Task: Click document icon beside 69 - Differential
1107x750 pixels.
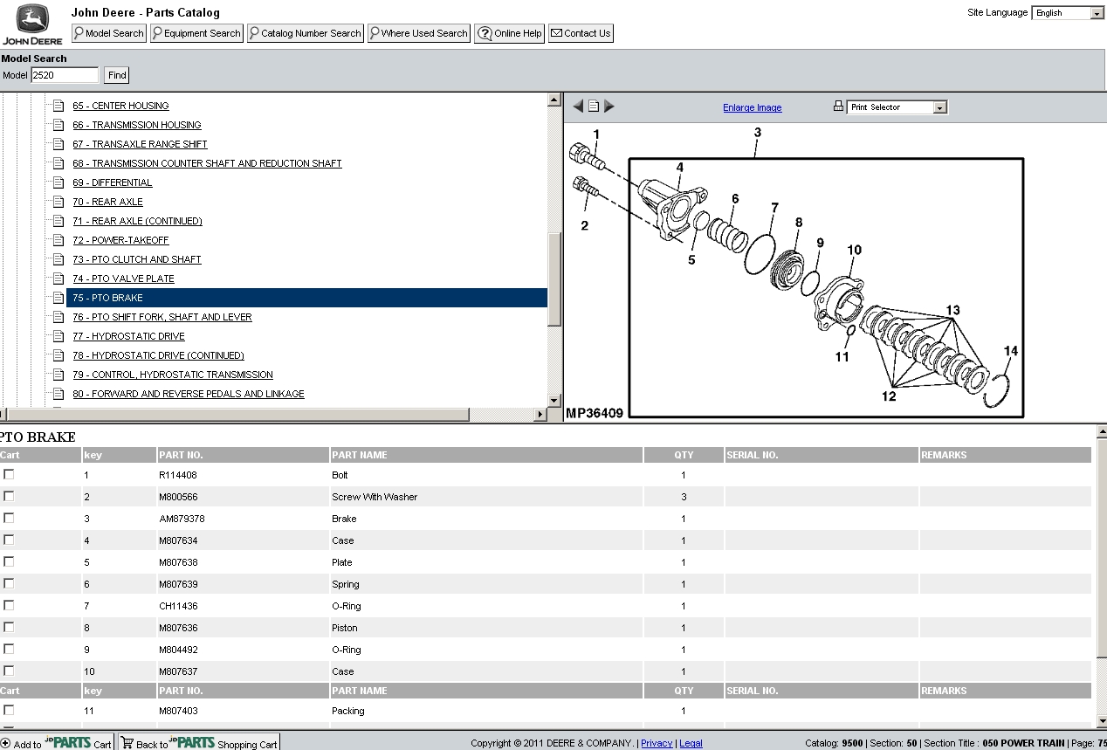Action: tap(58, 182)
